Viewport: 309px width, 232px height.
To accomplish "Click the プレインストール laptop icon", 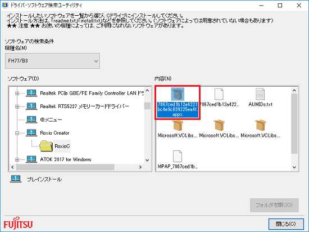I will [16, 179].
